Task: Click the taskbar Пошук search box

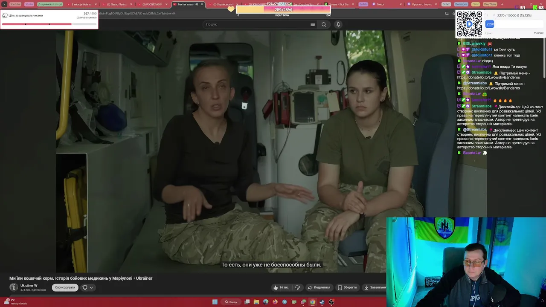Action: coord(231,302)
